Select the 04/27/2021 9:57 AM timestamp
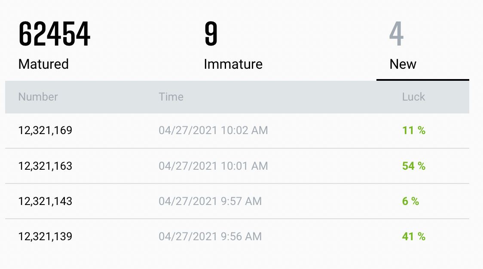The image size is (483, 269). click(x=210, y=201)
